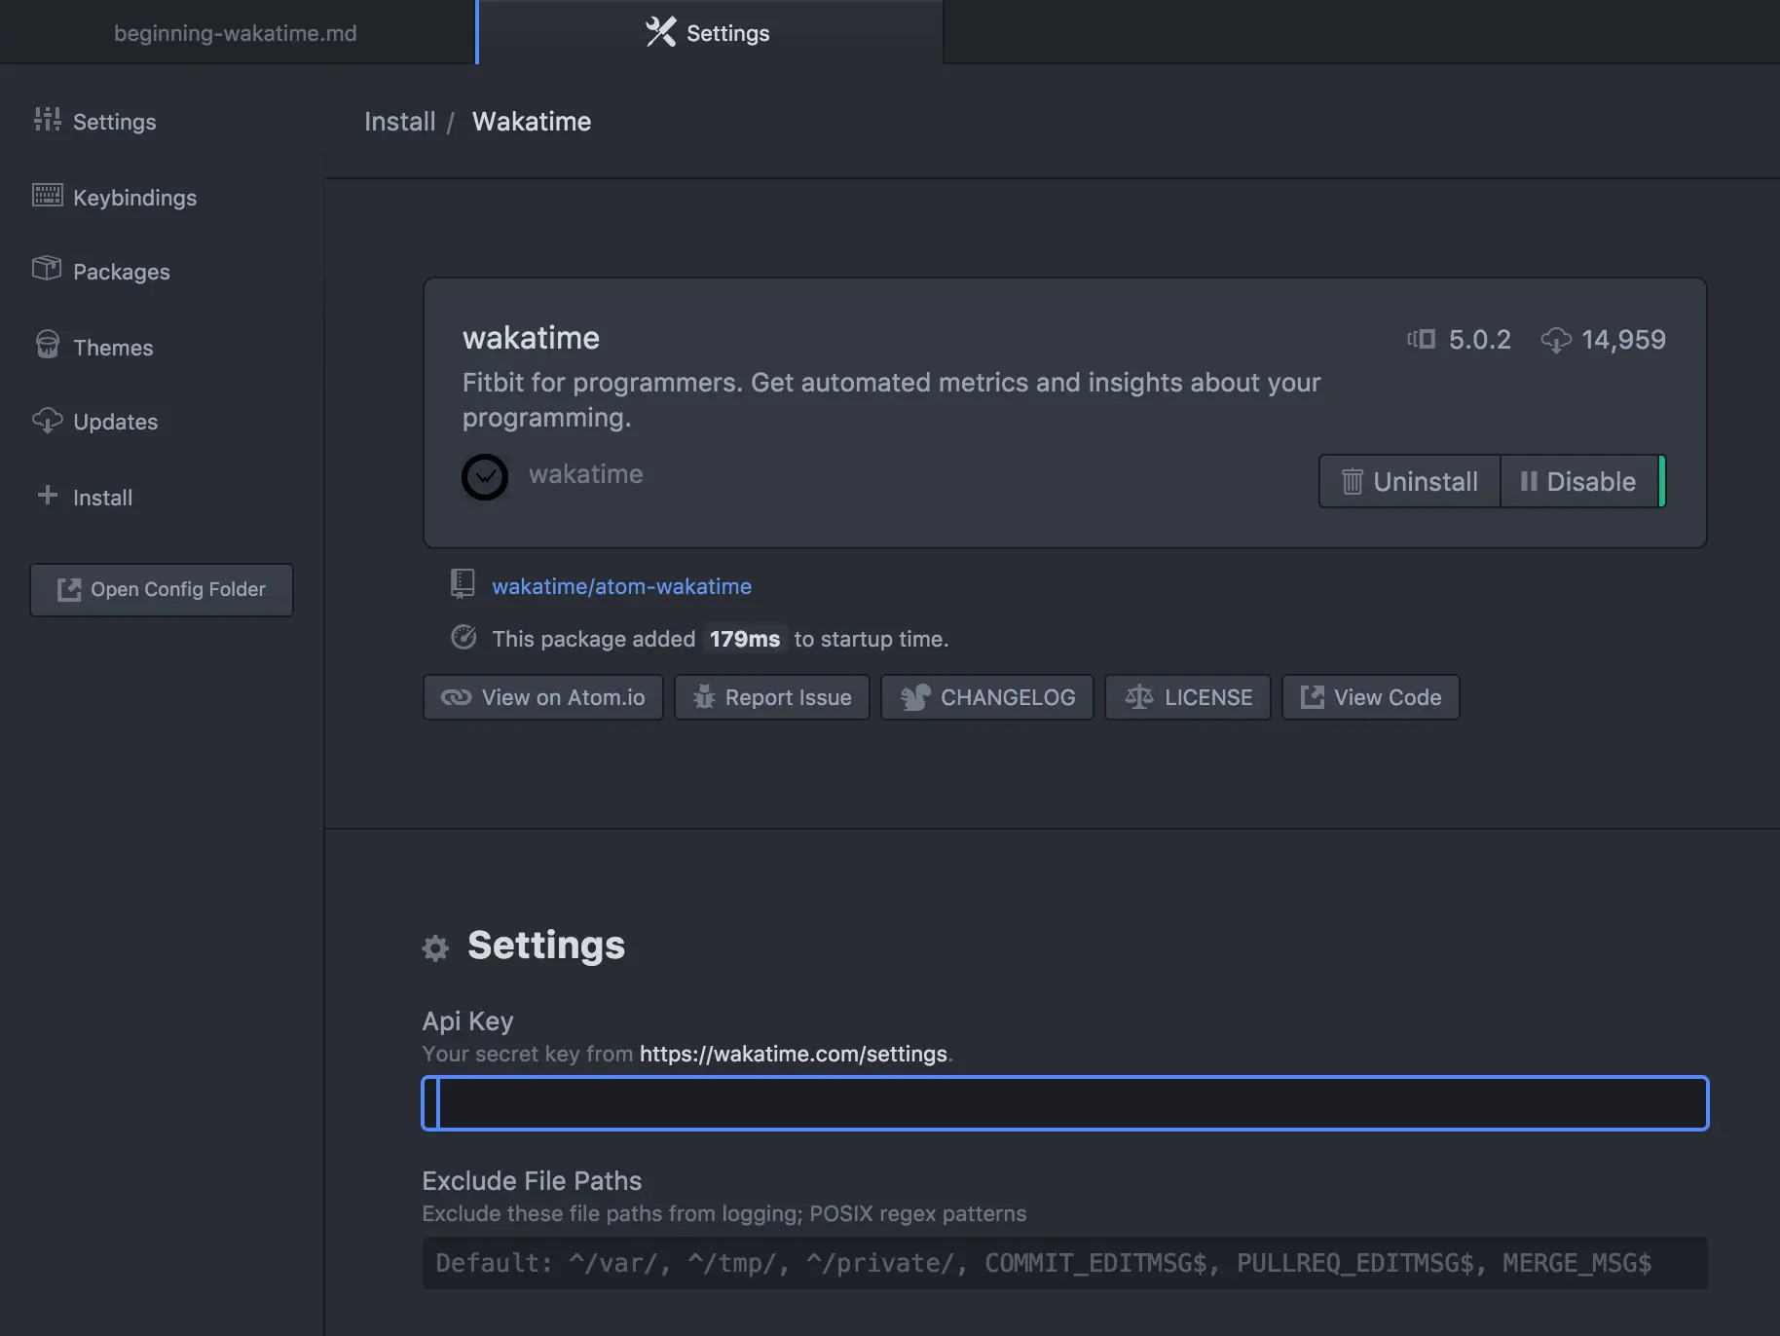Select the Settings tab
The width and height of the screenshot is (1780, 1336).
tap(709, 32)
